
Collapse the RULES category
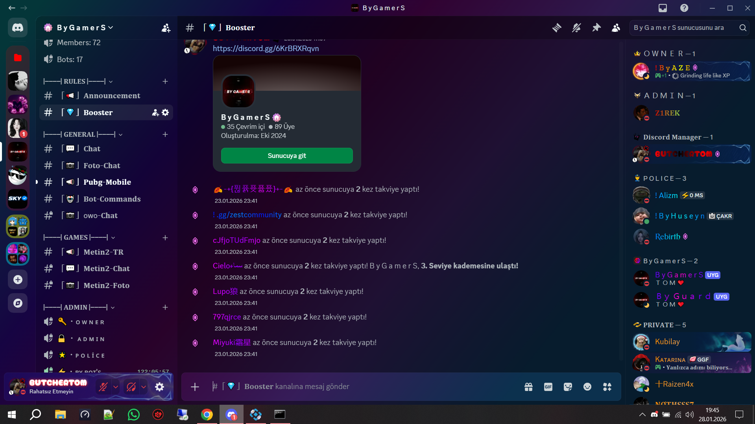point(78,81)
